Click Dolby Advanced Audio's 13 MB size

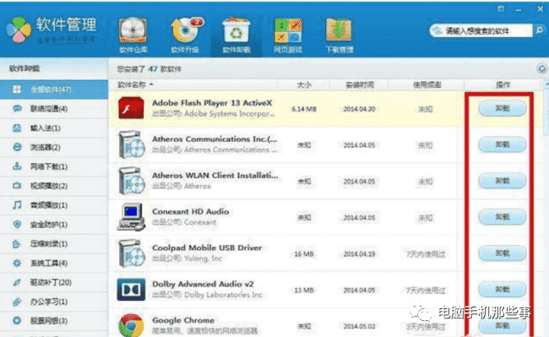[x=304, y=290]
